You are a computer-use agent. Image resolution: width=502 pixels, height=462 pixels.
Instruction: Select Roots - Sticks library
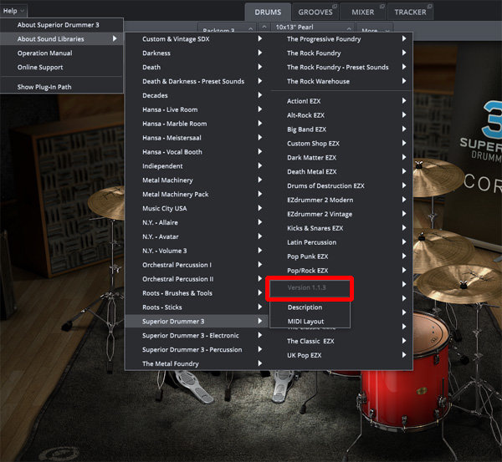[196, 307]
